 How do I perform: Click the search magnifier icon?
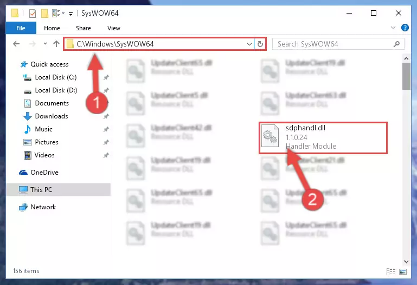click(396, 44)
